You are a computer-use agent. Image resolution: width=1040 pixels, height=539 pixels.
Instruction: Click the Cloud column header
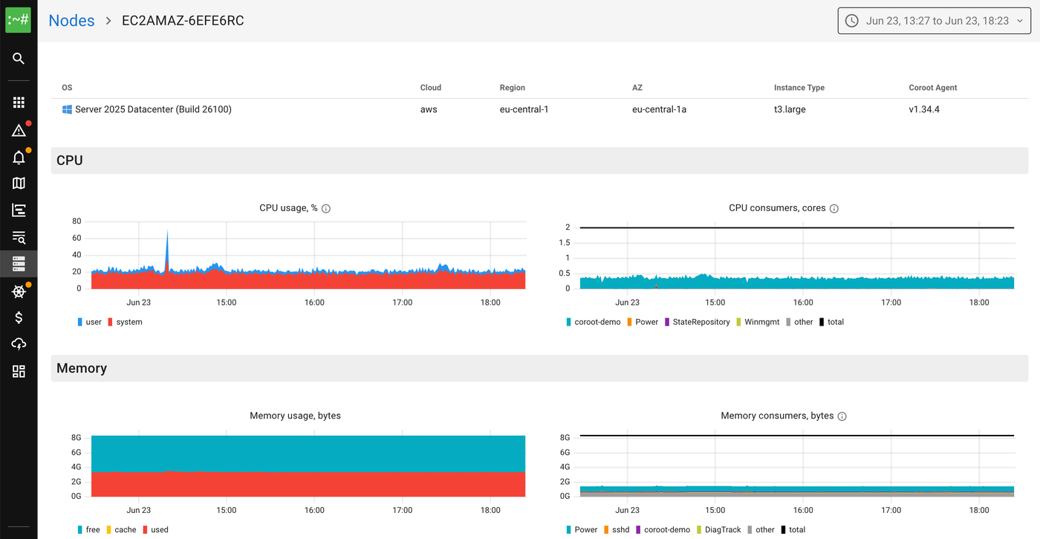pyautogui.click(x=431, y=88)
